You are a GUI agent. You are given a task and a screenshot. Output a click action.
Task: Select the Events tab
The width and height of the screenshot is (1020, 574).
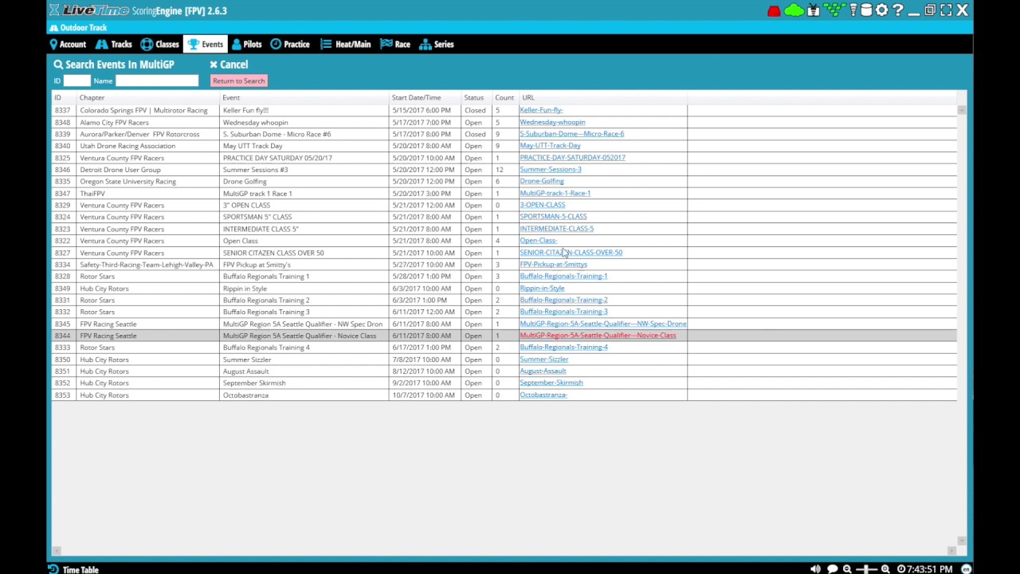(206, 45)
